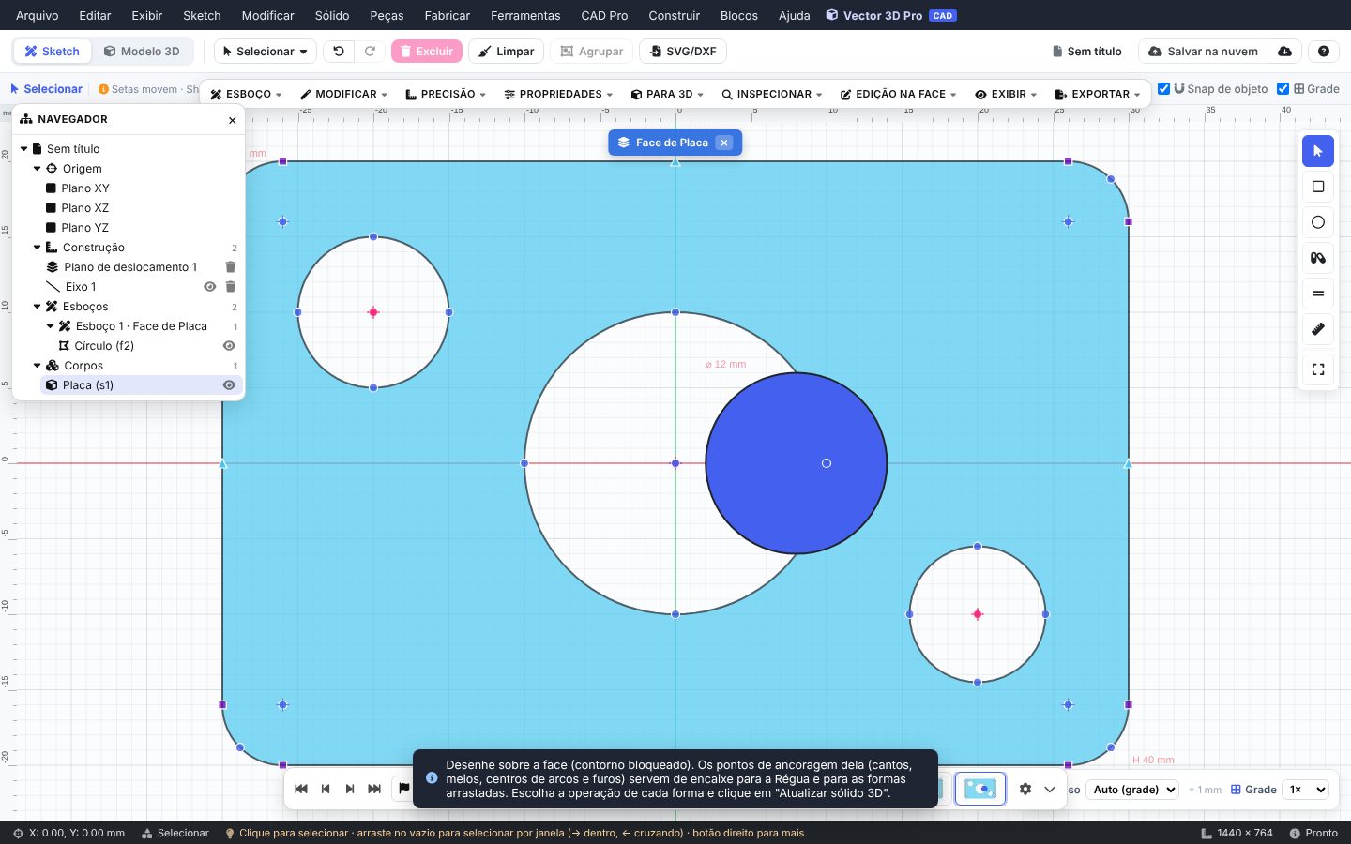1351x844 pixels.
Task: Click the SVG/DXF button
Action: (x=683, y=52)
